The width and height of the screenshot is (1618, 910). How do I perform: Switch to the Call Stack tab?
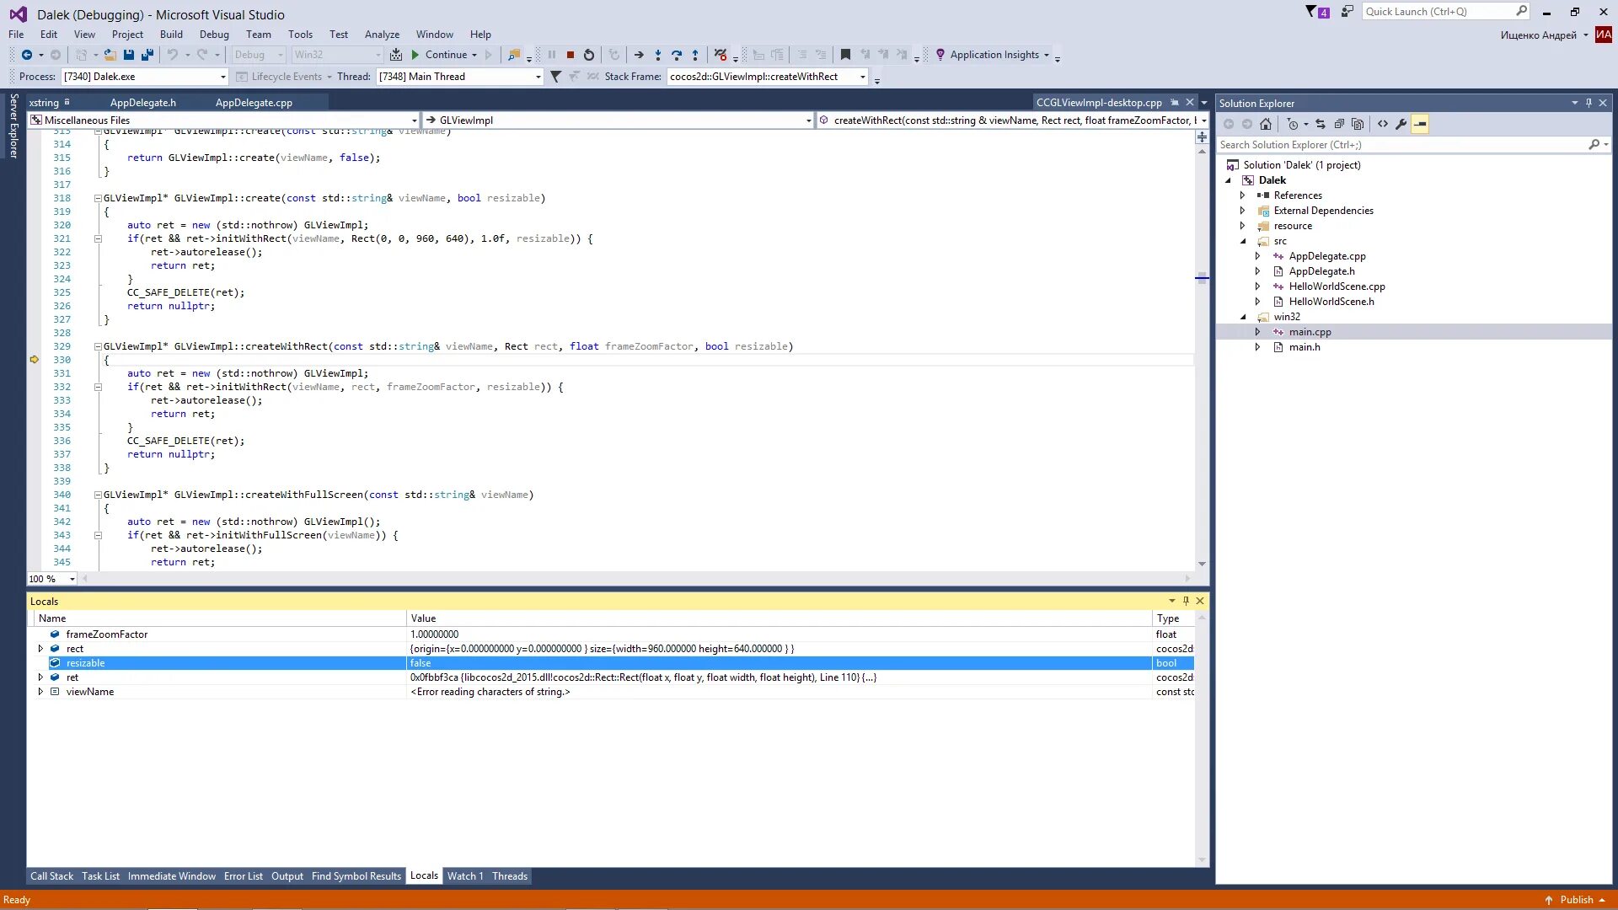point(51,876)
